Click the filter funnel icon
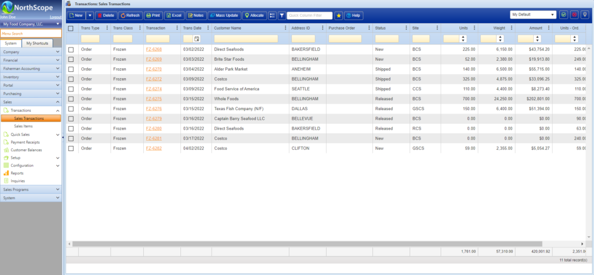The image size is (594, 275). [x=281, y=16]
